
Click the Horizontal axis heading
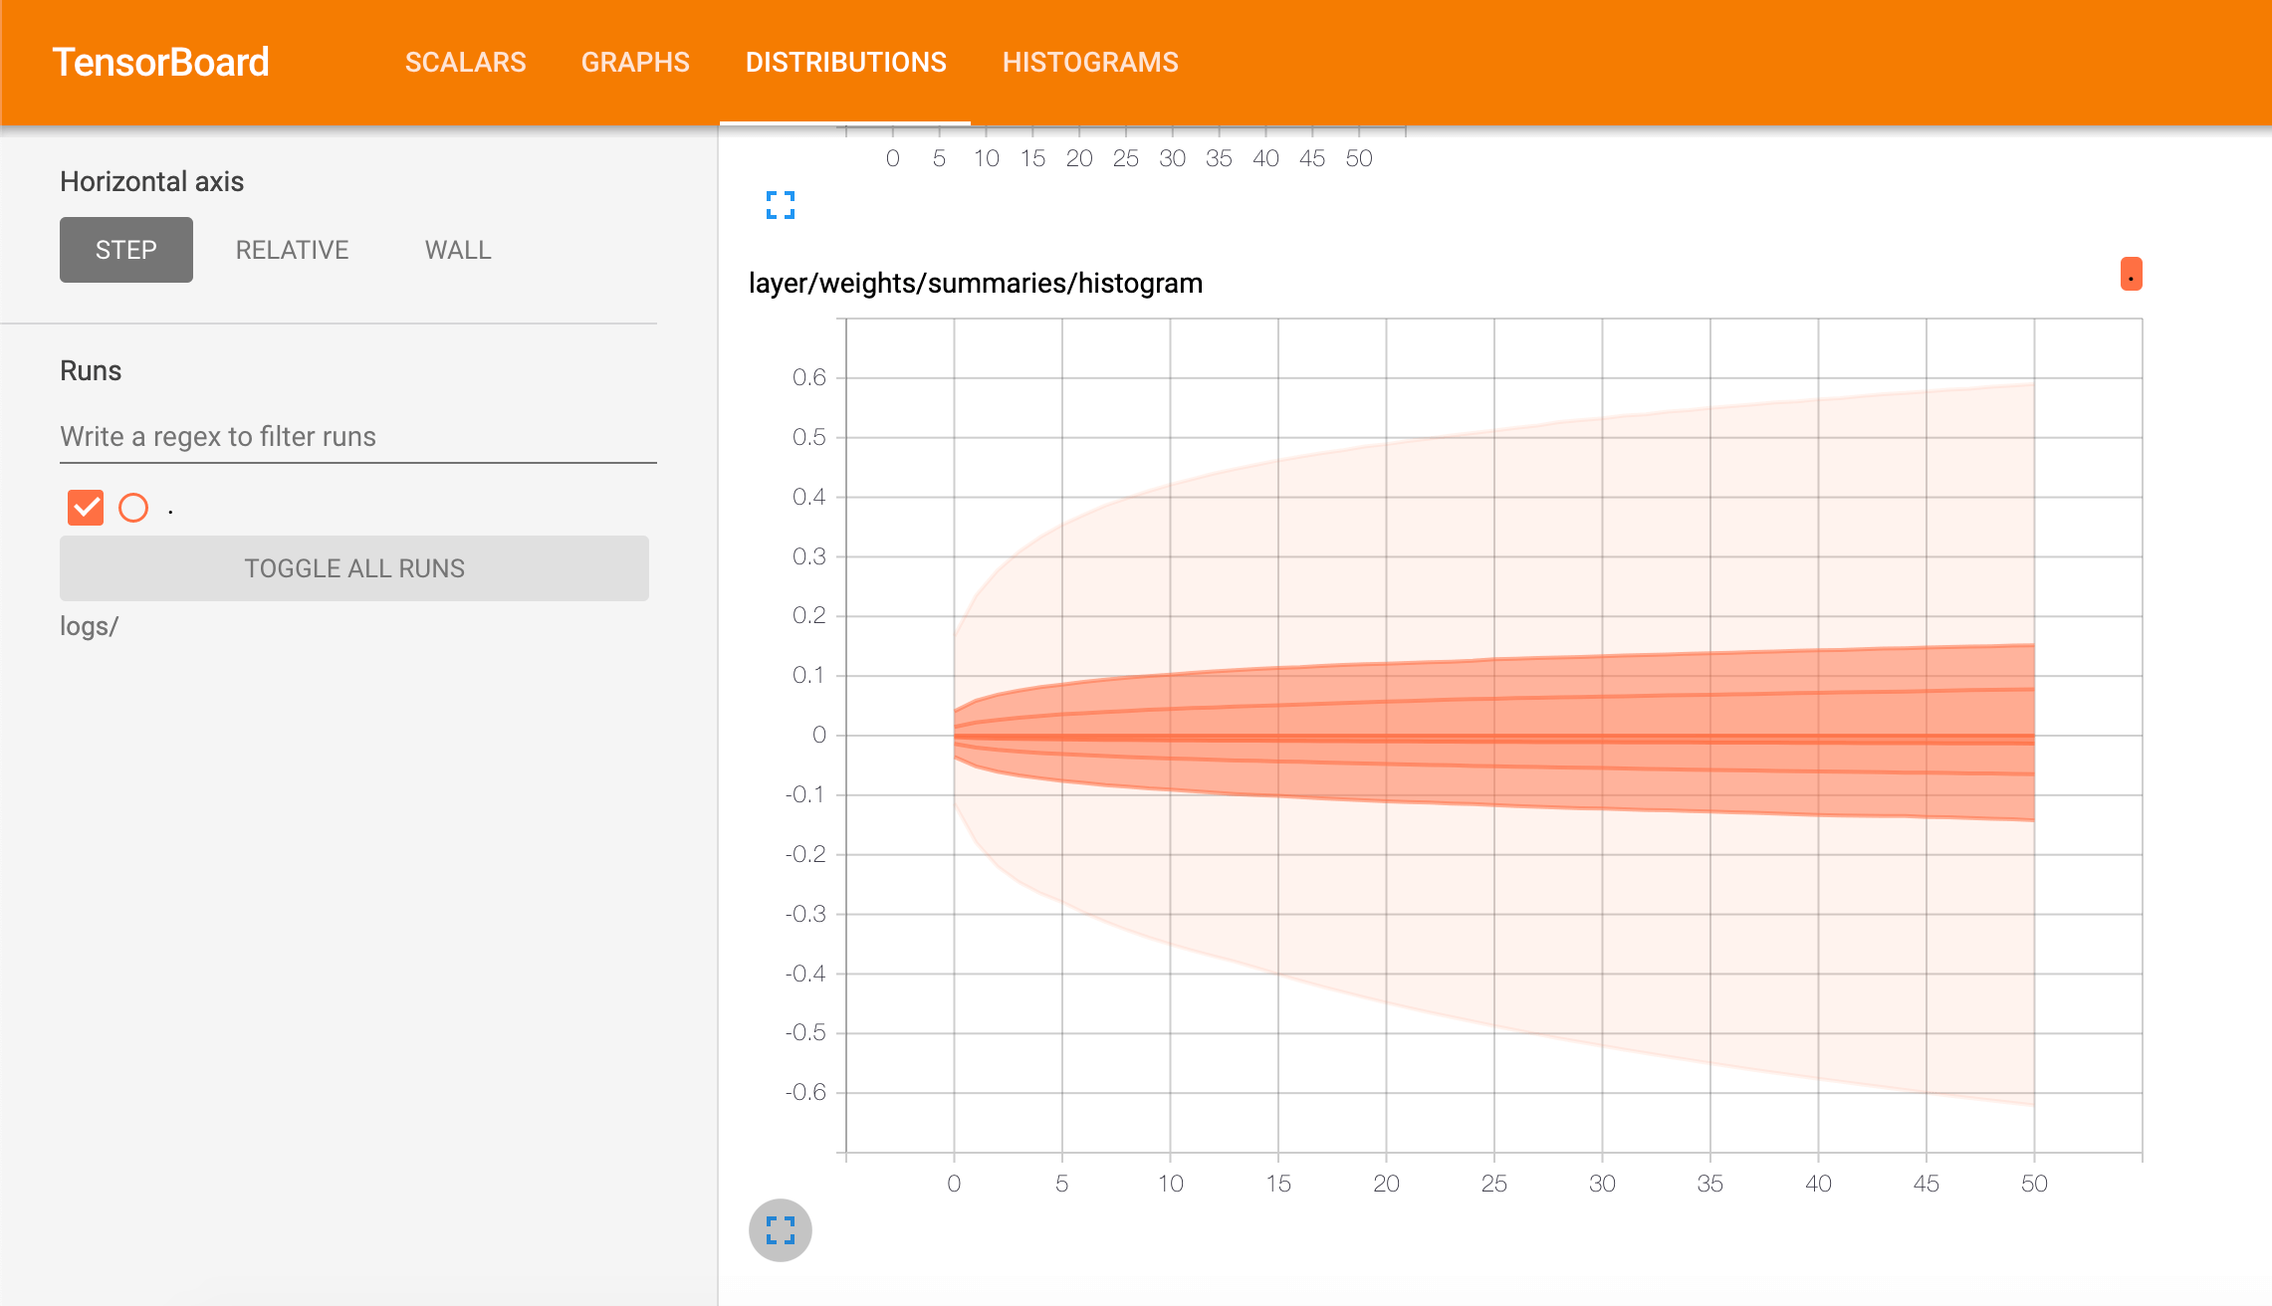151,181
